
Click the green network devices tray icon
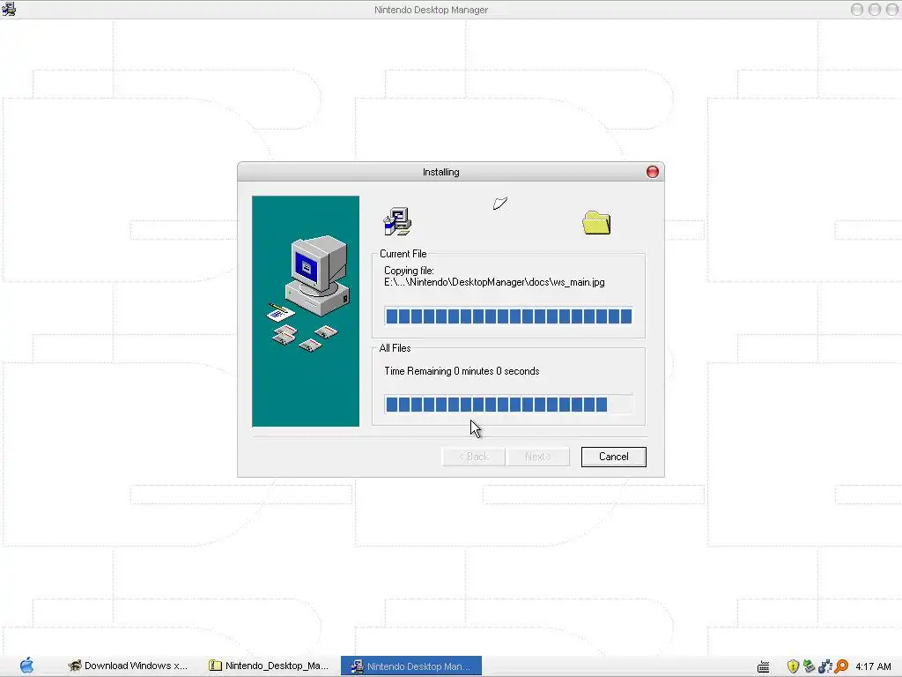[x=809, y=666]
